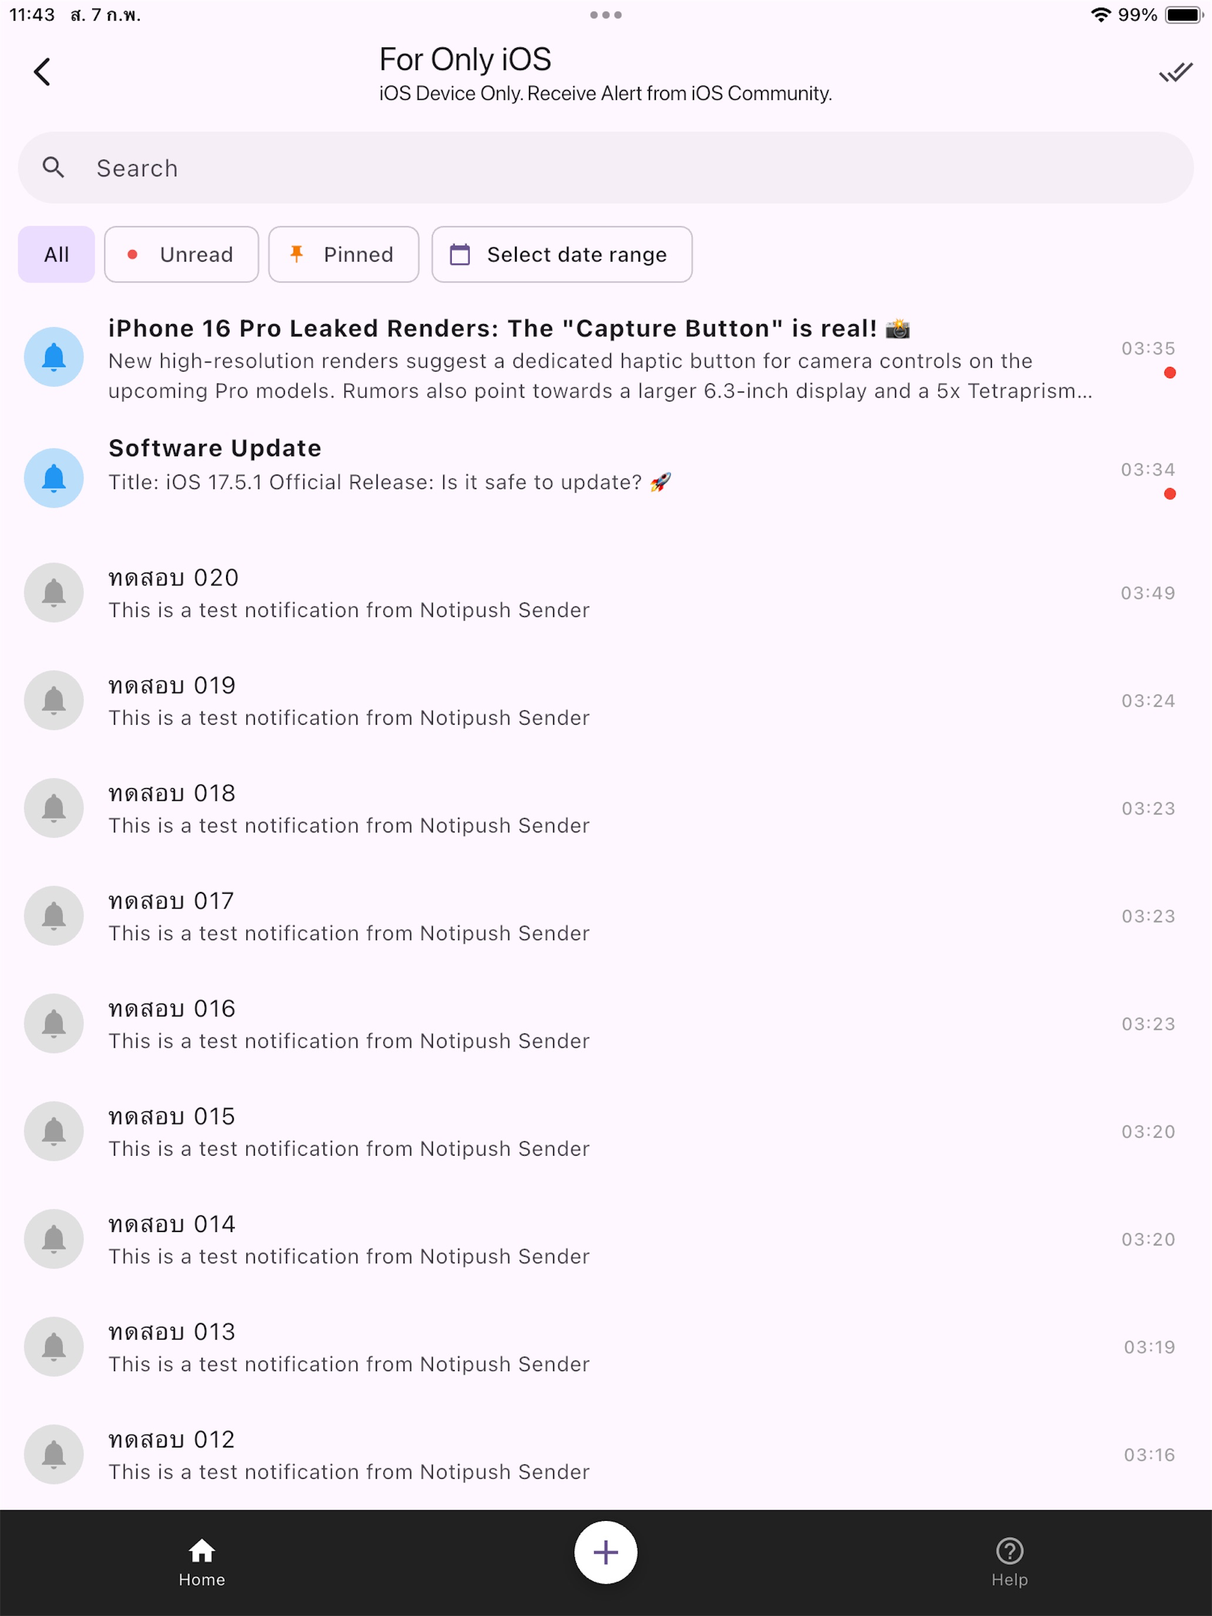Click the 03:35 timestamp
The width and height of the screenshot is (1212, 1616).
click(x=1148, y=348)
